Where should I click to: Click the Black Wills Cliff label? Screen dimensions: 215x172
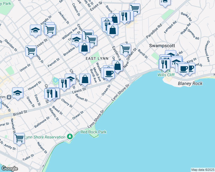[166, 73]
